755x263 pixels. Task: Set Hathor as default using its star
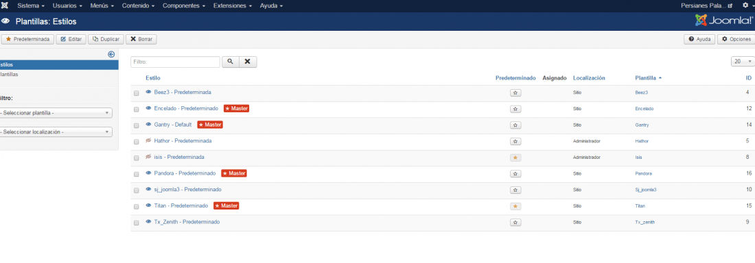515,141
